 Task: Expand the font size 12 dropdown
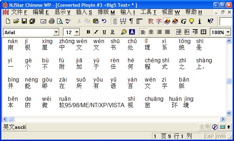pyautogui.click(x=77, y=32)
